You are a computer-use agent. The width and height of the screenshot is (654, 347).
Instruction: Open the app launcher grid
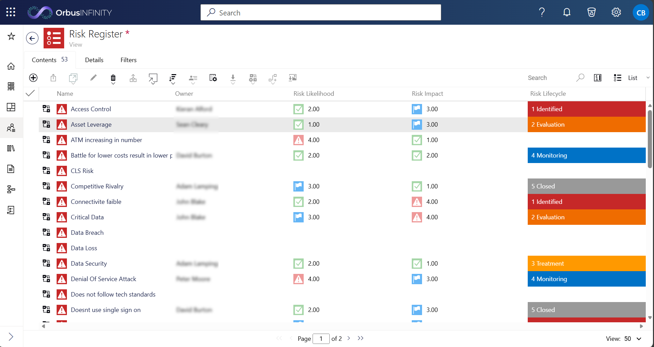click(x=11, y=12)
